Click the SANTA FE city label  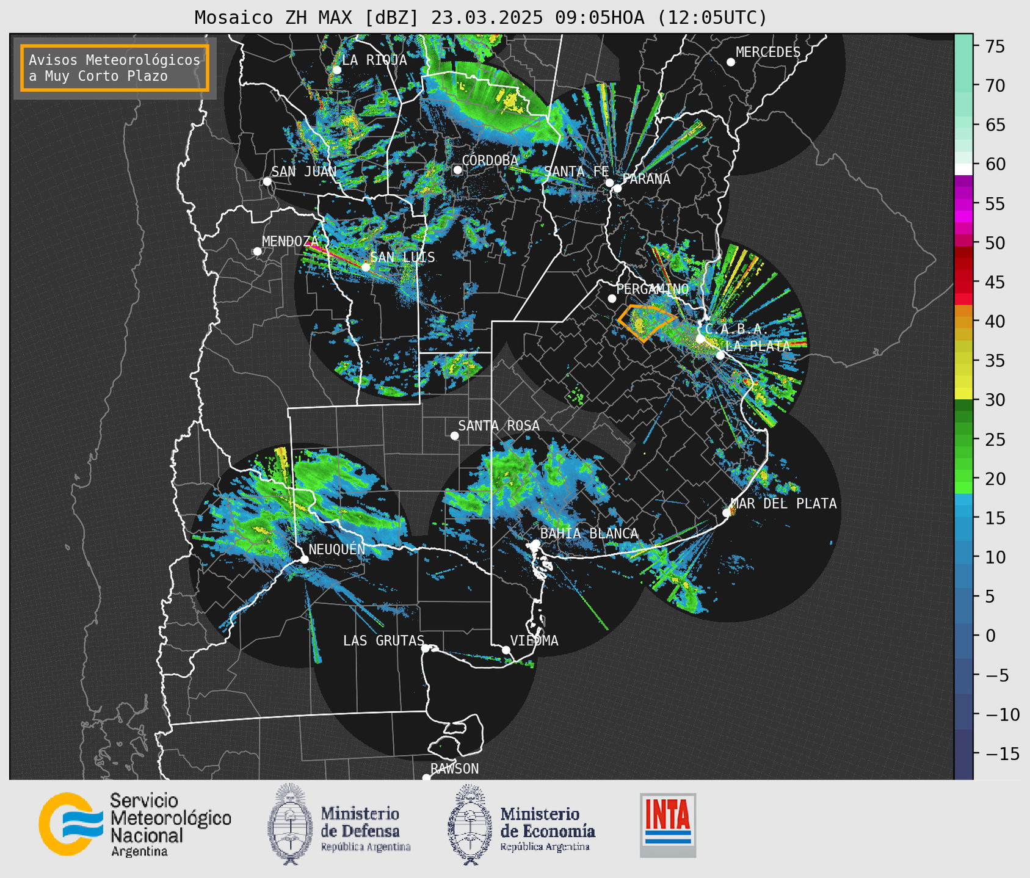tap(576, 172)
